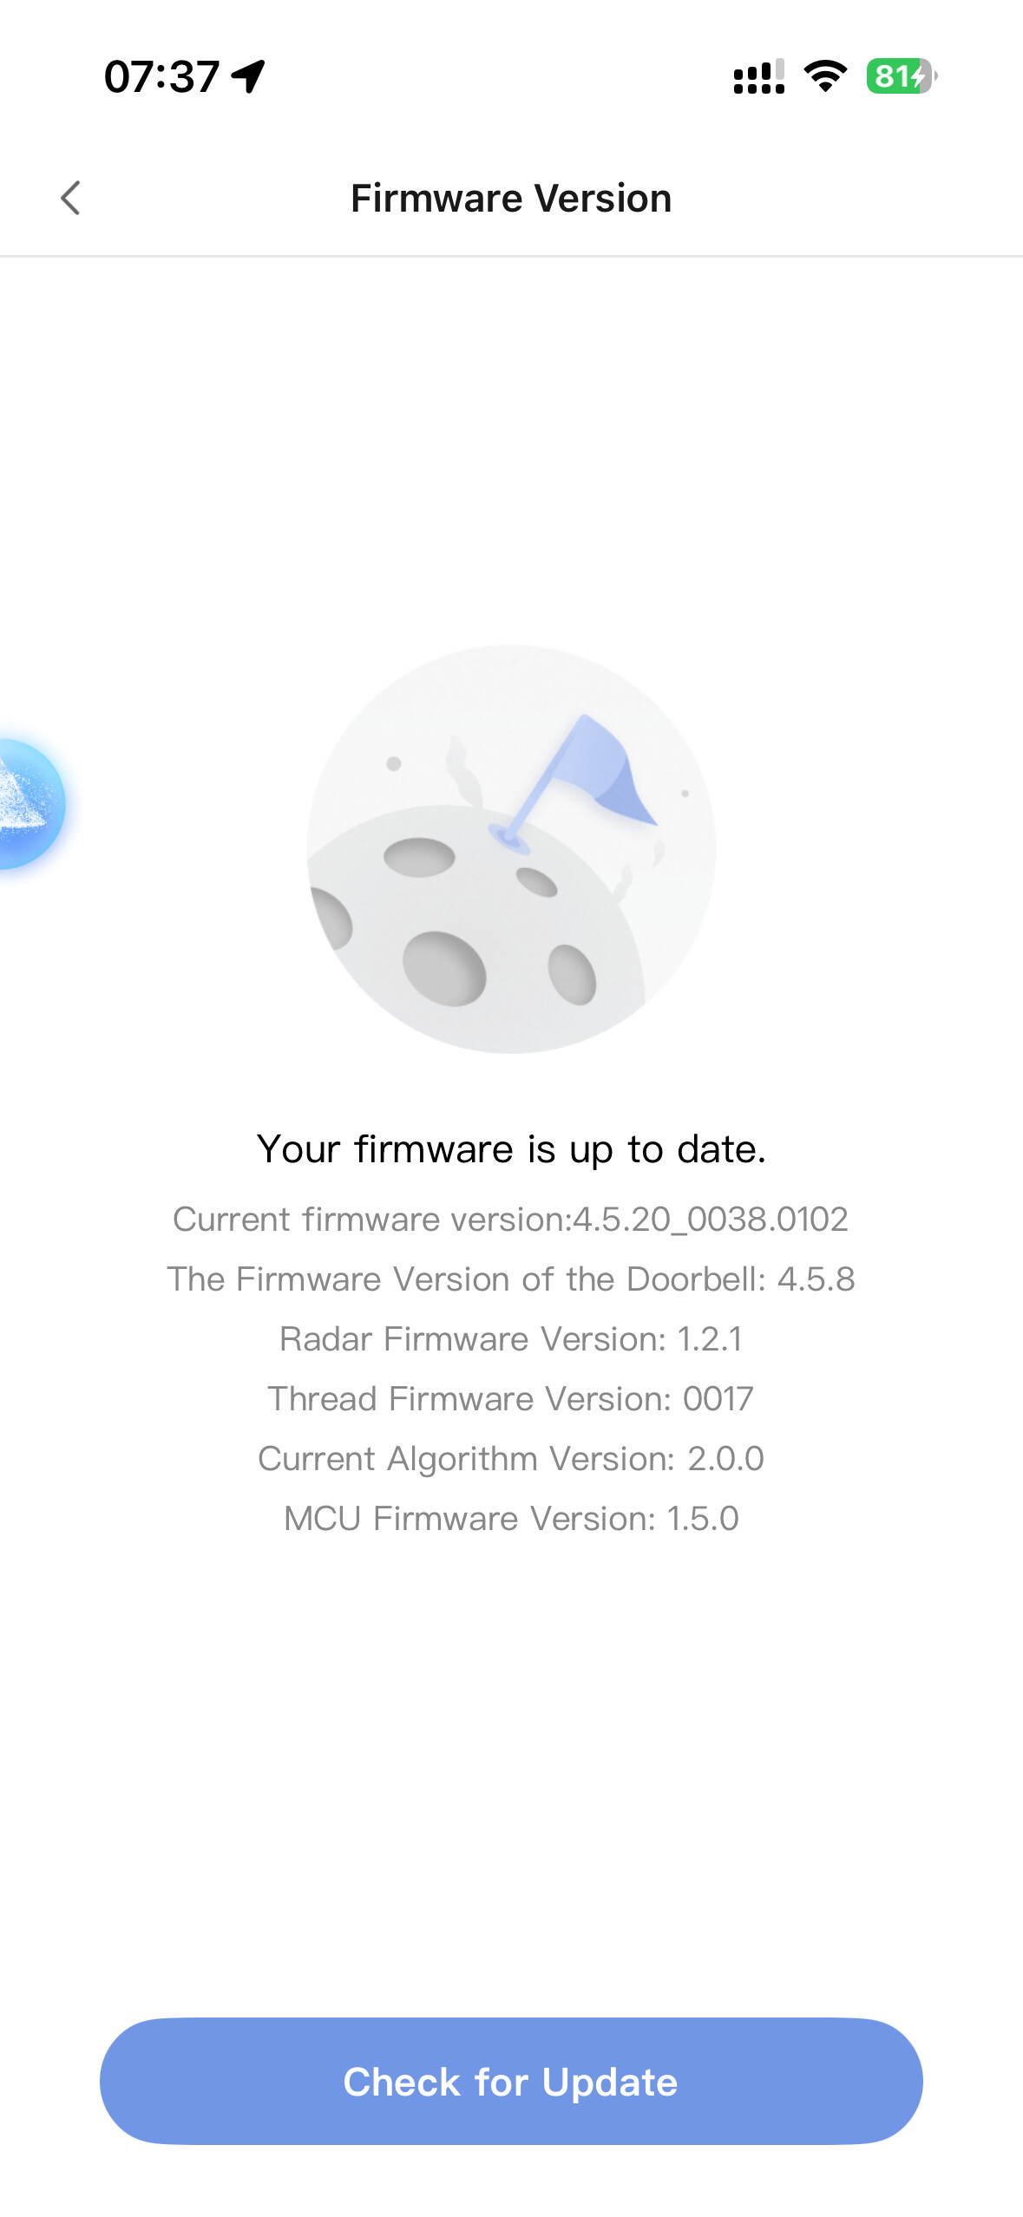Tap the small gray dot left of flag
This screenshot has height=2217, width=1023.
394,763
